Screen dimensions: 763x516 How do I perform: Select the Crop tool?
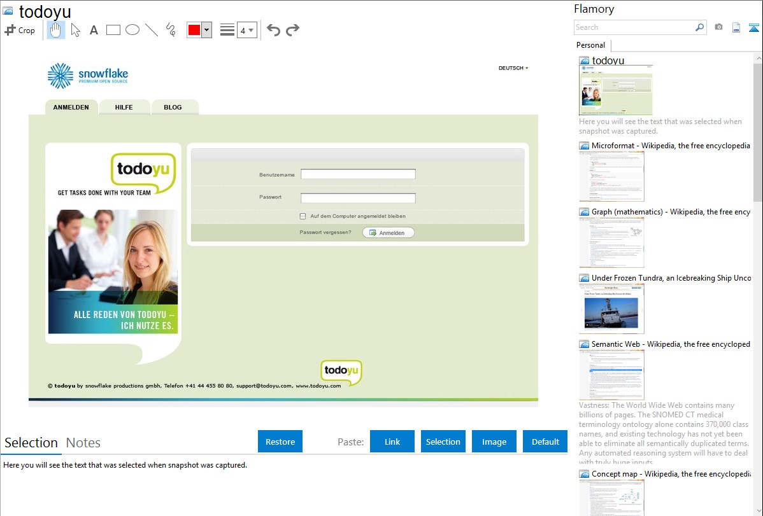point(20,30)
